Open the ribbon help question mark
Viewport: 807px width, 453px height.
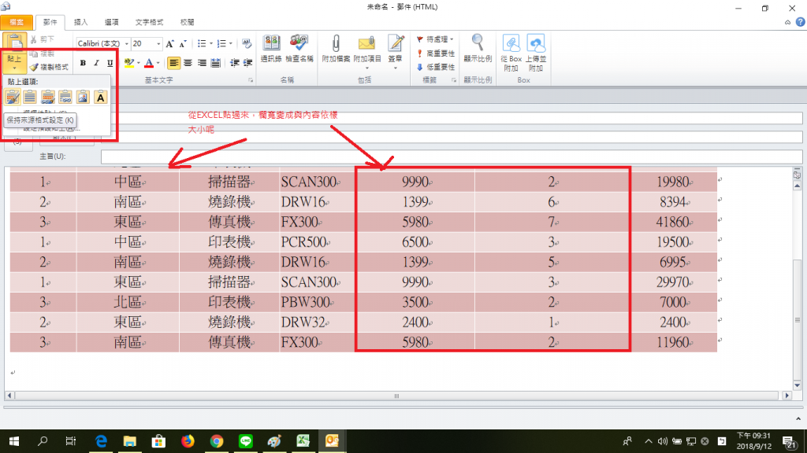tap(801, 22)
